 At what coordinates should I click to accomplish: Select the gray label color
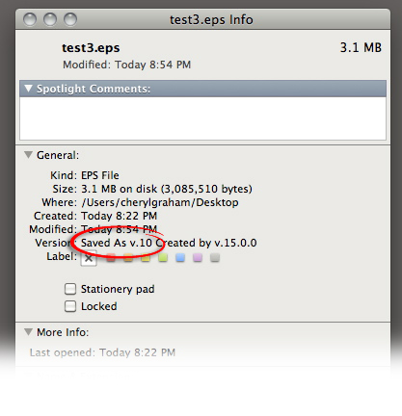click(215, 257)
